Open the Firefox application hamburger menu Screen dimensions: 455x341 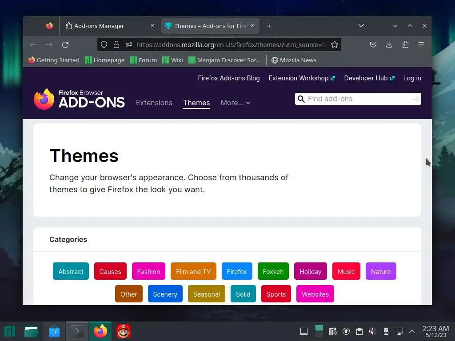point(421,44)
